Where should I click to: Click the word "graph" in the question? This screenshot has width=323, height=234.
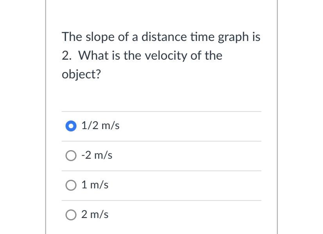click(233, 37)
